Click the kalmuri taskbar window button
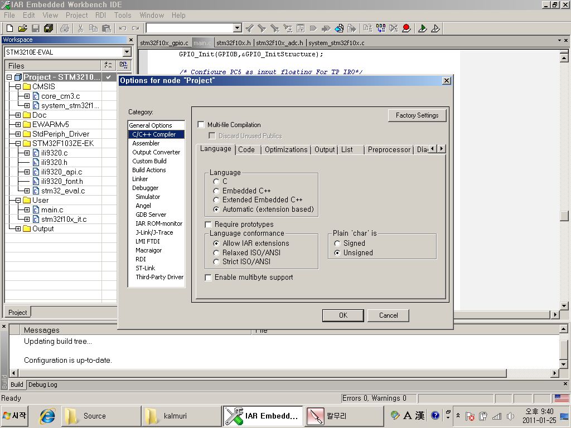571x428 pixels. 181,416
